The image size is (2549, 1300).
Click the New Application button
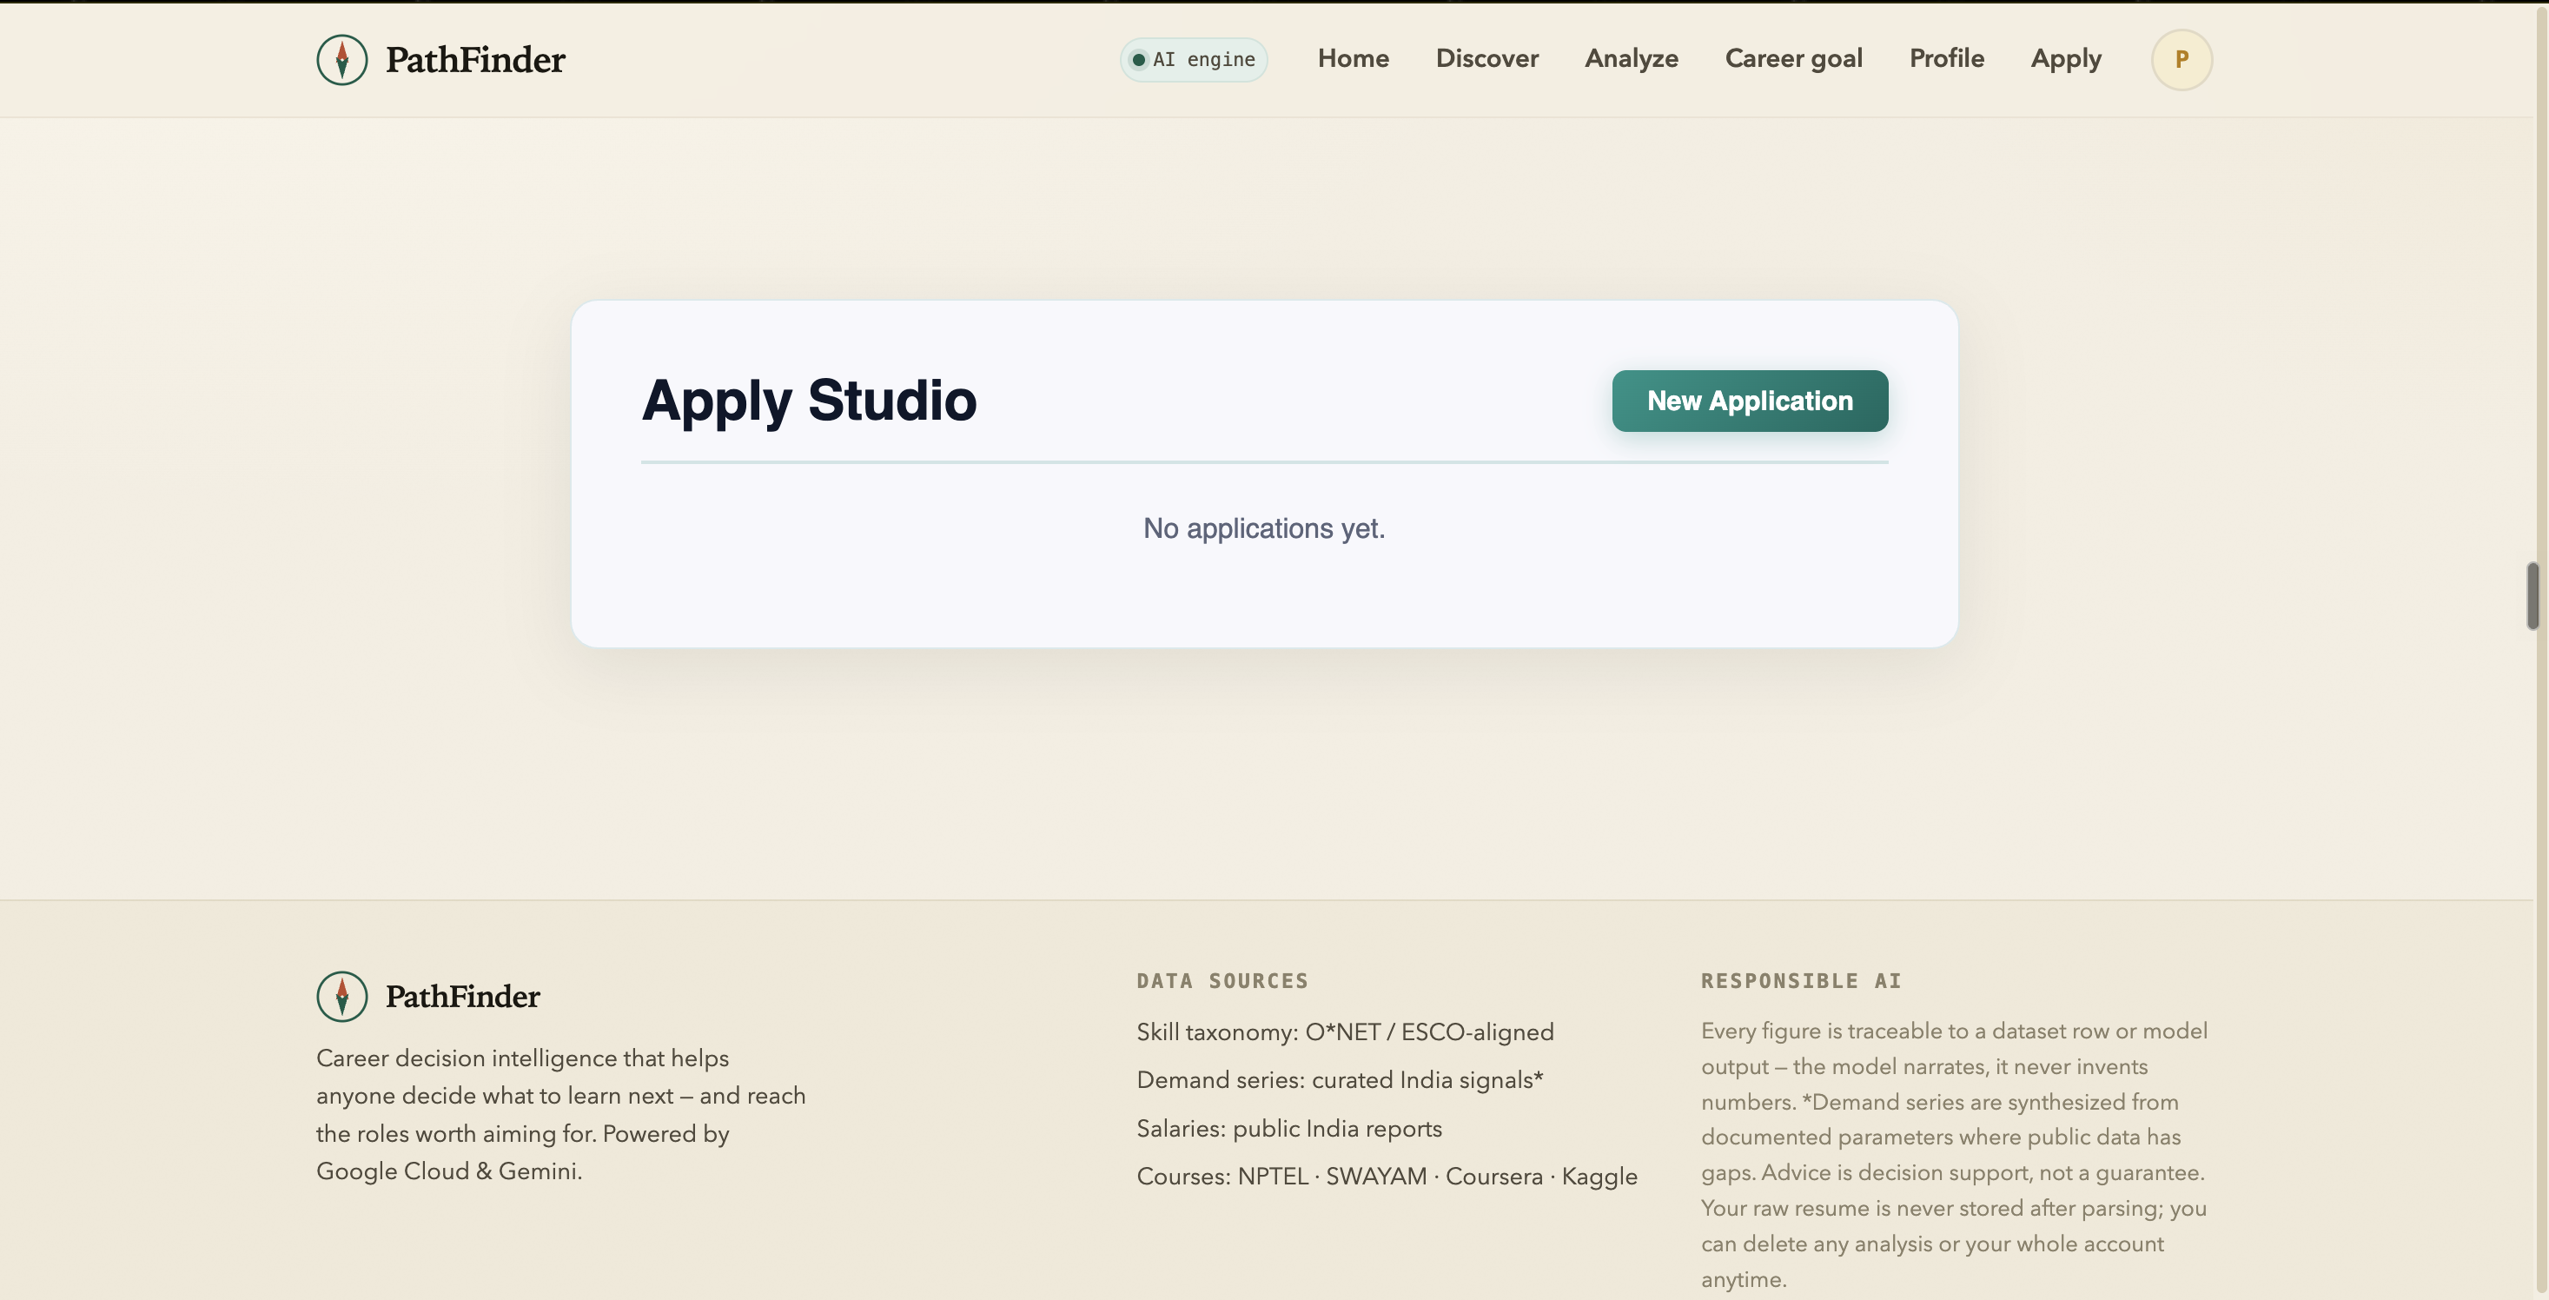click(1750, 401)
